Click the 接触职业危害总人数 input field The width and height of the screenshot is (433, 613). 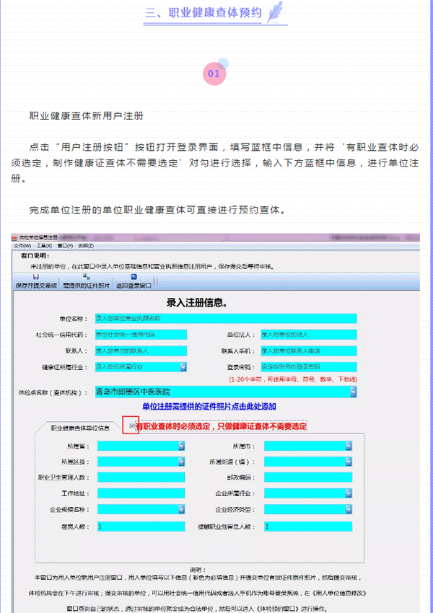tap(308, 526)
